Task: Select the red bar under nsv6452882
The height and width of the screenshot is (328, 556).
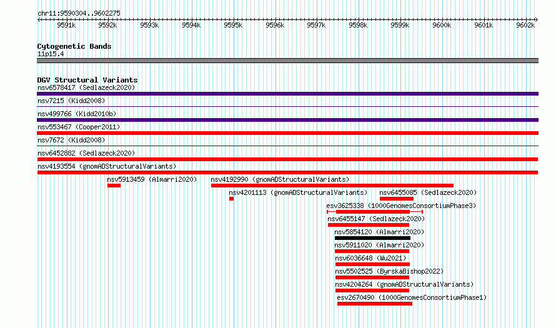Action: (287, 159)
